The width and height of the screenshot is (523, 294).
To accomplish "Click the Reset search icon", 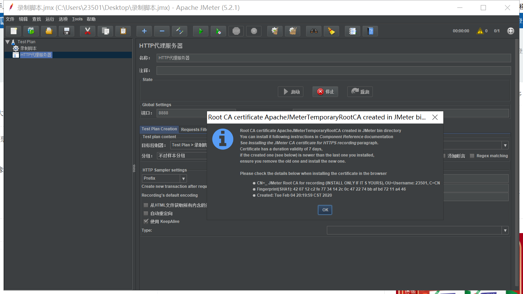I will [332, 31].
